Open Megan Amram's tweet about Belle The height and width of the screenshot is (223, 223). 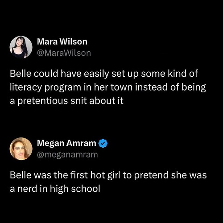pyautogui.click(x=108, y=182)
